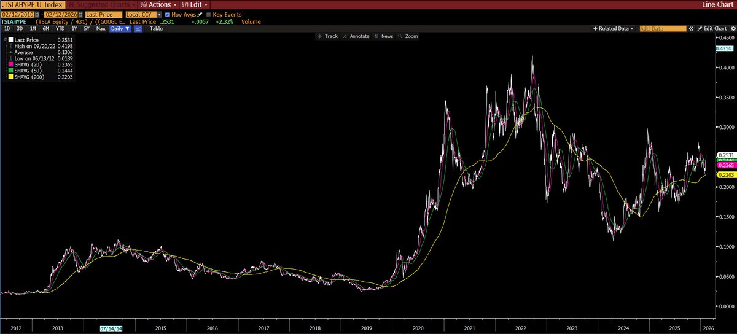The width and height of the screenshot is (737, 334).
Task: Open the Actions menu
Action: pos(158,4)
